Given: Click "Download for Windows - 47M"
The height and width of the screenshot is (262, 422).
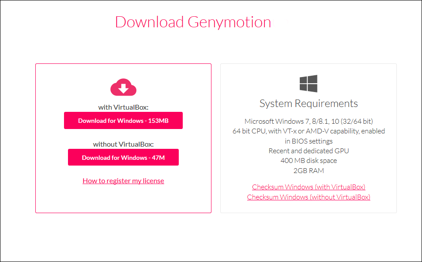Looking at the screenshot, I should pyautogui.click(x=123, y=157).
